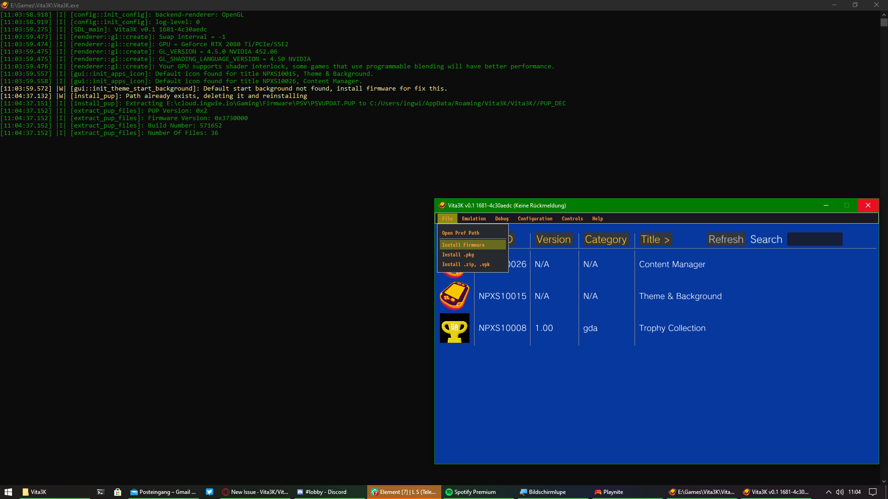This screenshot has width=888, height=499.
Task: Open the Trophy Collection app icon
Action: tap(454, 328)
